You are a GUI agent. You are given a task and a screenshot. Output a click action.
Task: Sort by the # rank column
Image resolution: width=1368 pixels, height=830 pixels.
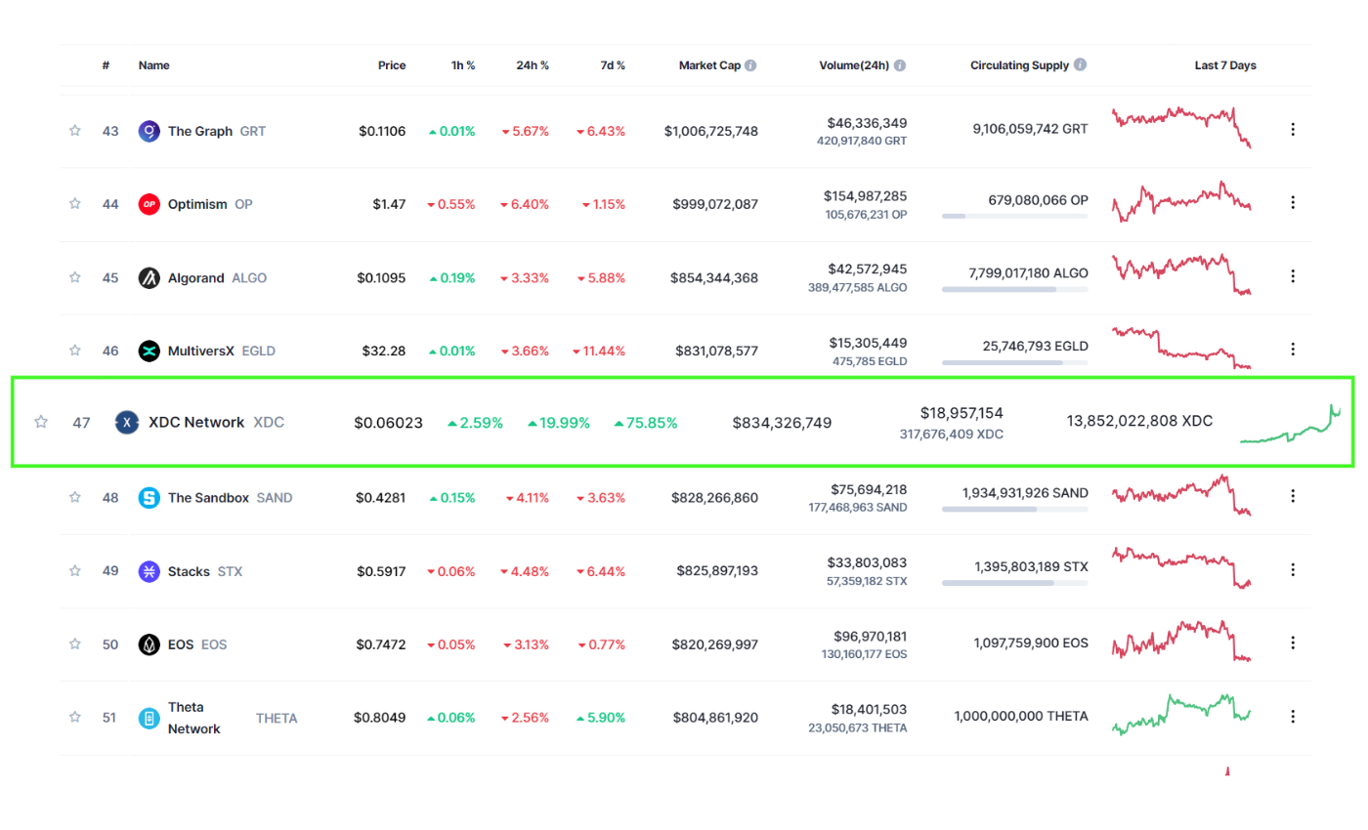106,65
